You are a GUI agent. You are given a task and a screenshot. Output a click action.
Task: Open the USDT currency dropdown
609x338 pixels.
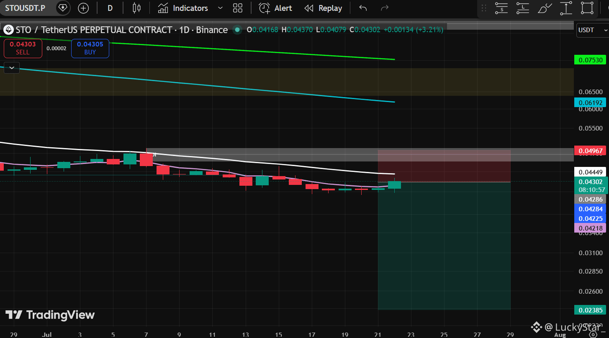click(593, 30)
